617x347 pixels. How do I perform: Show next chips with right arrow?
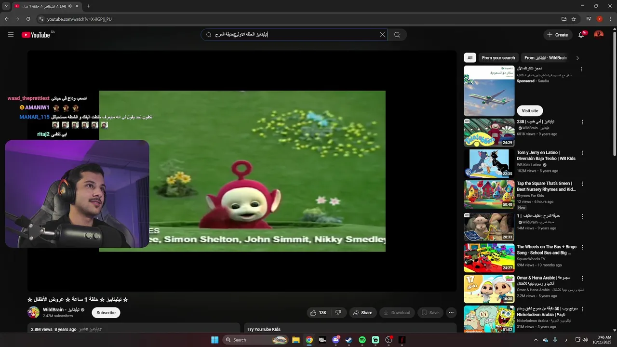[577, 58]
